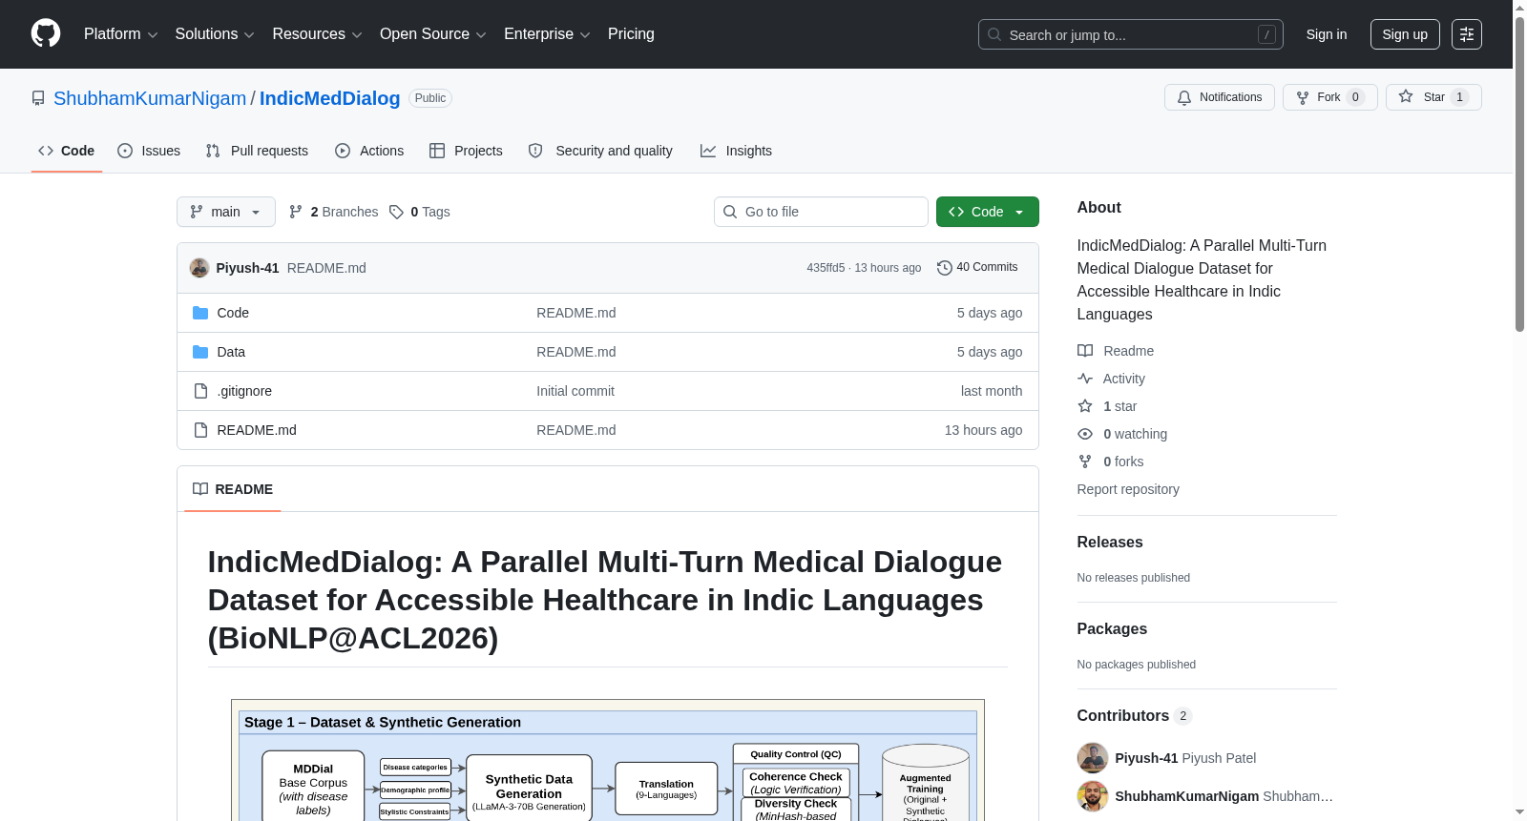Select the README tab in file viewer
The image size is (1527, 821).
pos(233,489)
